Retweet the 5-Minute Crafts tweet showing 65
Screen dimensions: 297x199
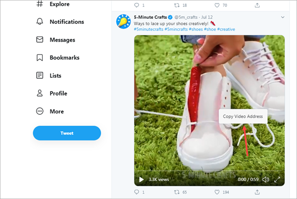[177, 192]
